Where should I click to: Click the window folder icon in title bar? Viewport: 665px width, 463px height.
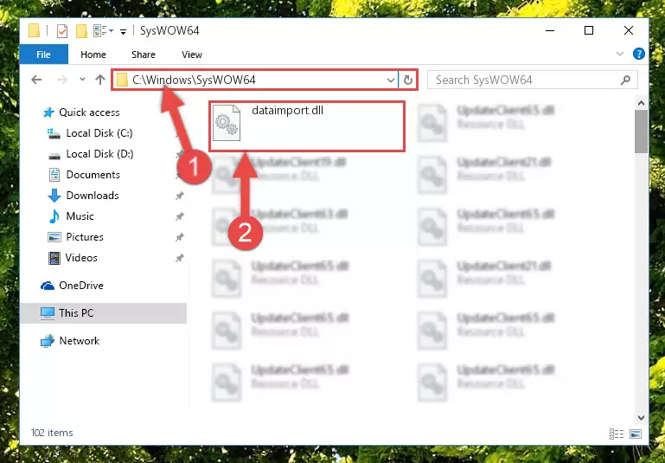(34, 31)
